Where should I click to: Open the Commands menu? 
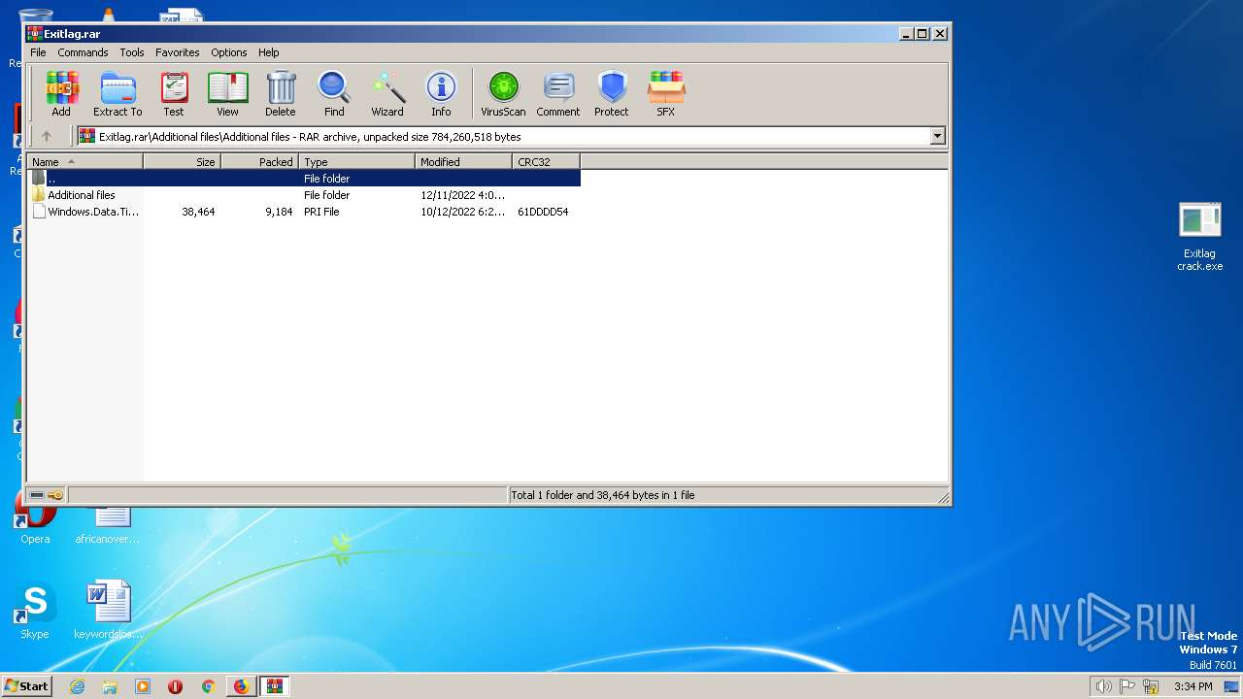83,52
